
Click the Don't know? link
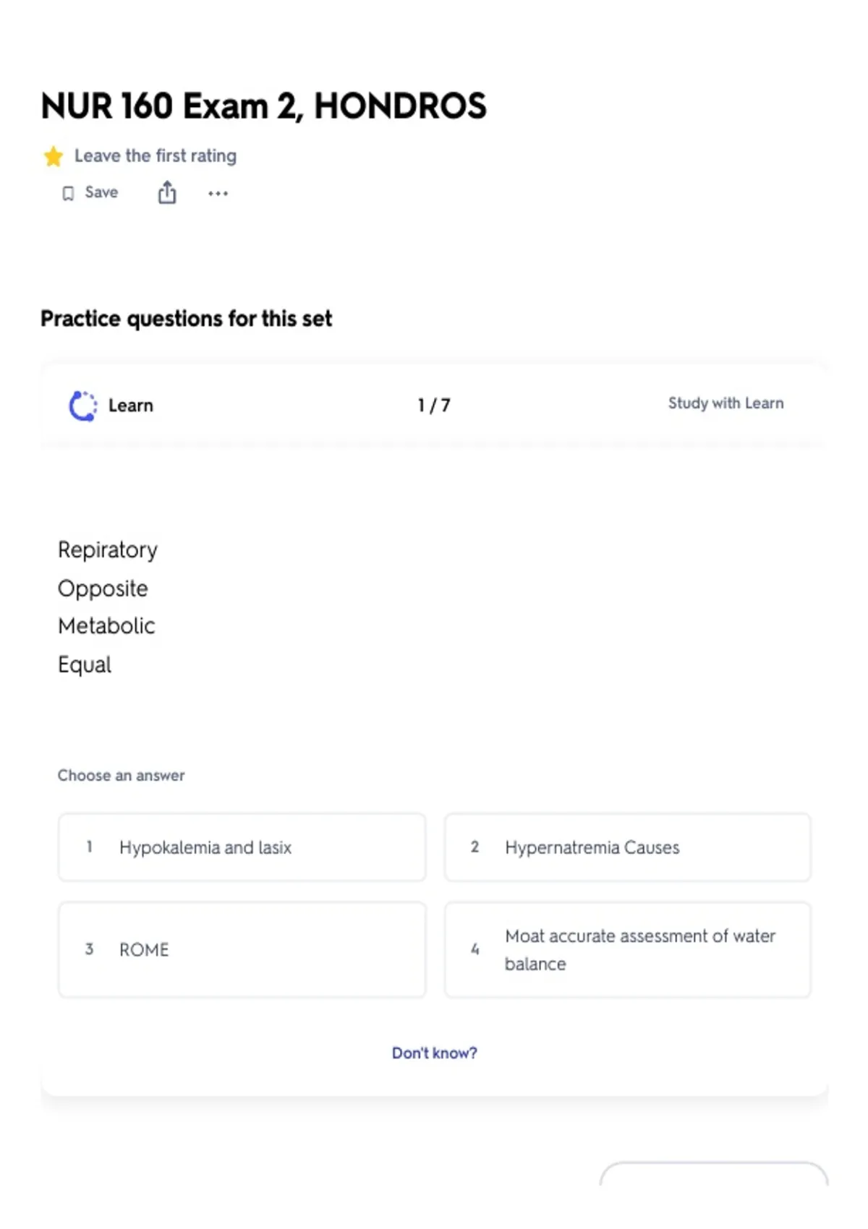[435, 1053]
